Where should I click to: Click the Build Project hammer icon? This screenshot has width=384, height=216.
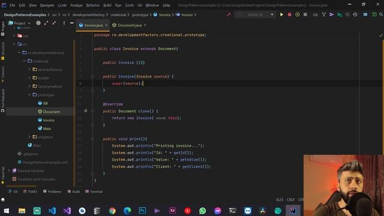pyautogui.click(x=229, y=14)
